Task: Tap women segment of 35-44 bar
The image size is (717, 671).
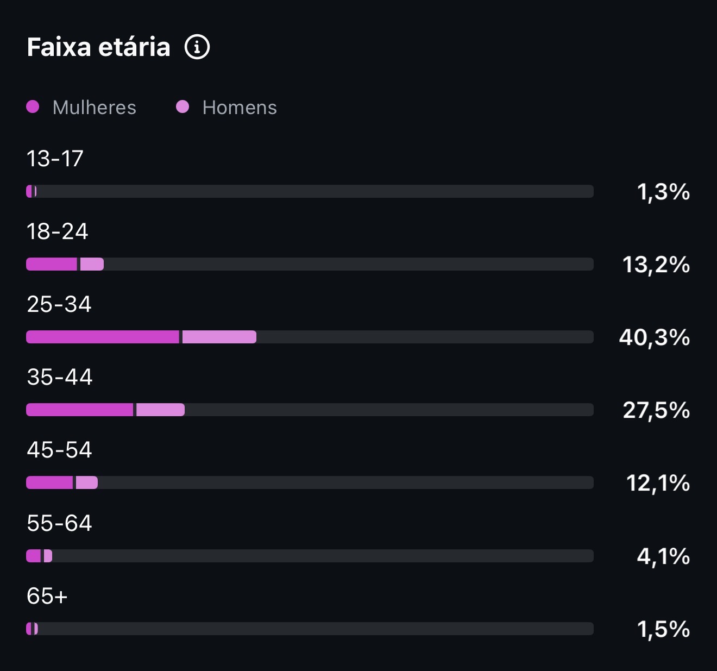Action: pos(79,410)
